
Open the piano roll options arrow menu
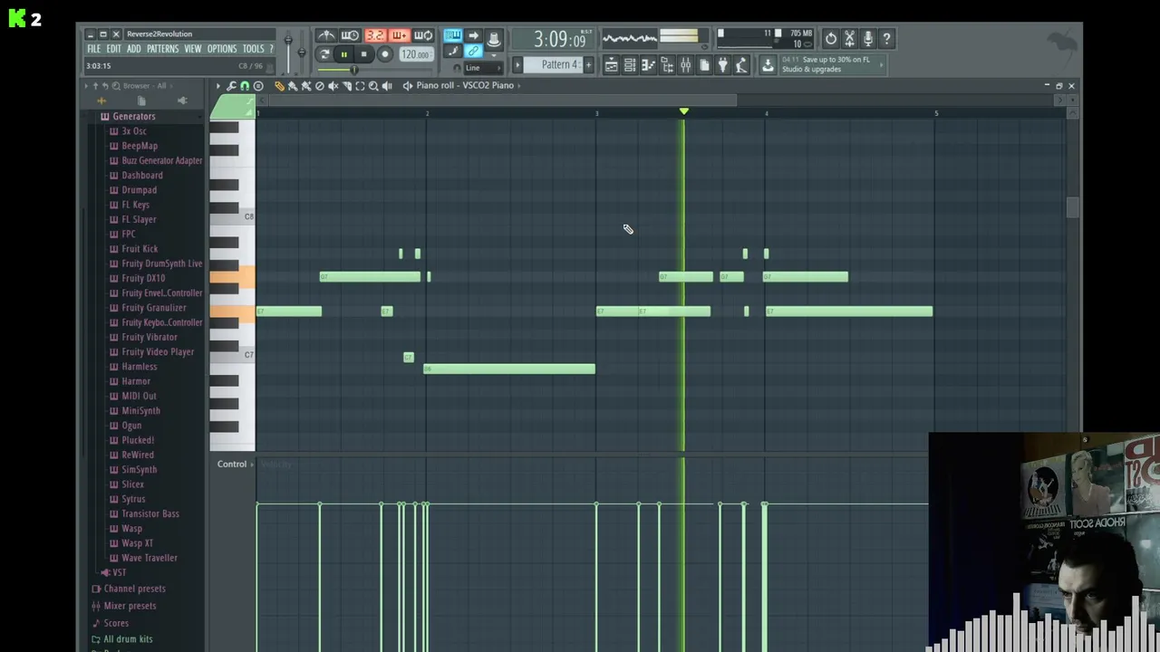click(x=217, y=85)
